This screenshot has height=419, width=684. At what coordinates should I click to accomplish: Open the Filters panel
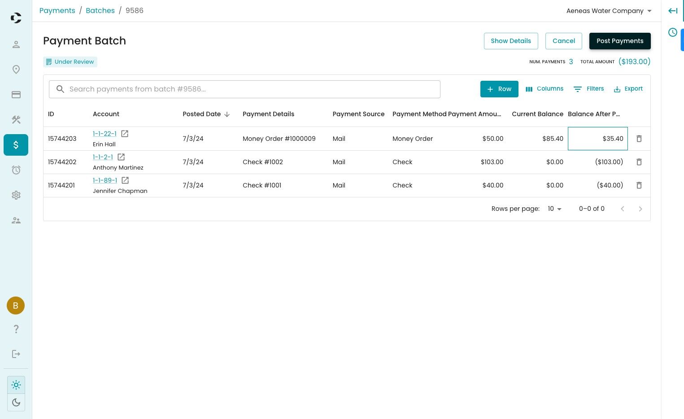pyautogui.click(x=589, y=89)
